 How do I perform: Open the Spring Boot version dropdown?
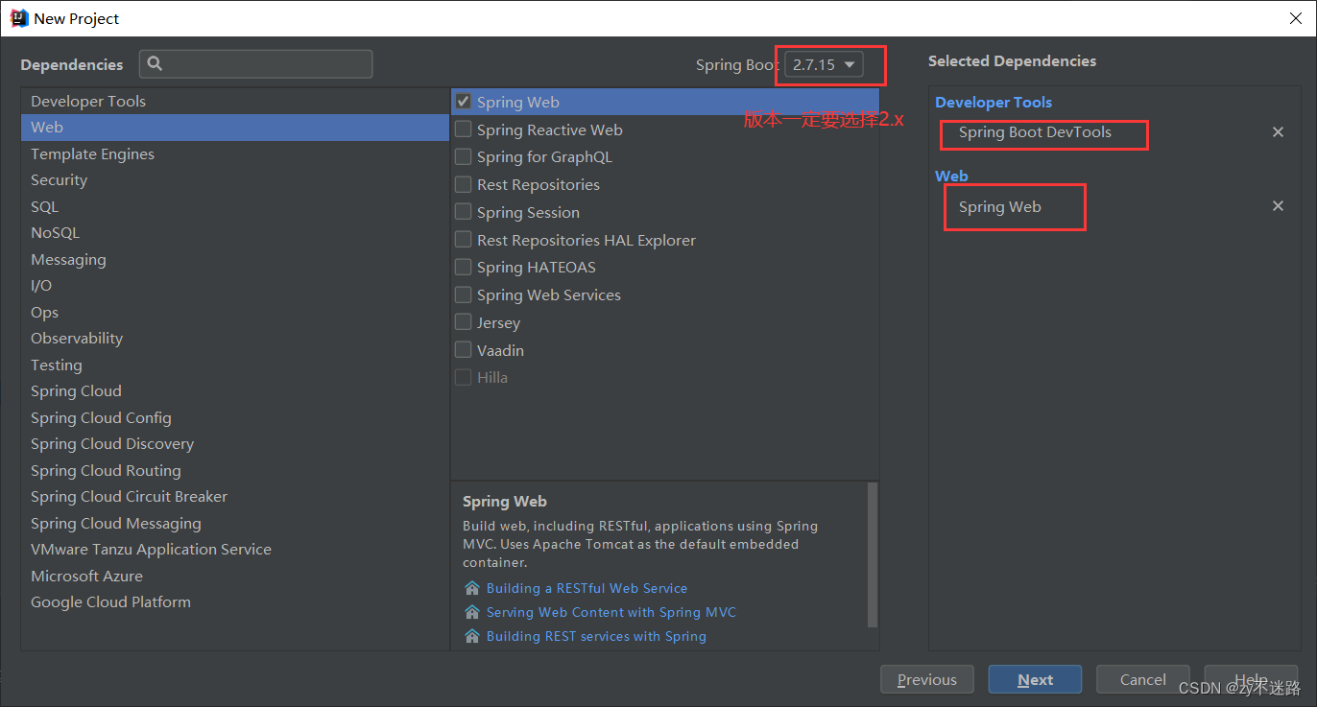[x=824, y=65]
